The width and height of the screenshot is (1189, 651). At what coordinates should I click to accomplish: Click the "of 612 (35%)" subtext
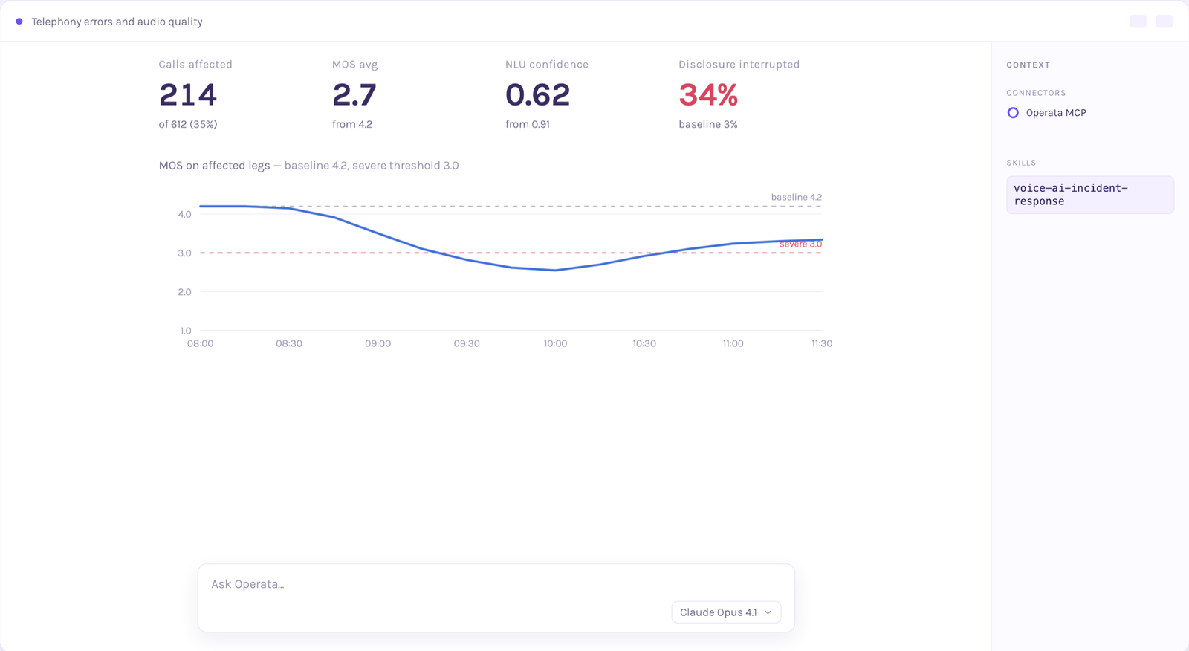[x=188, y=124]
